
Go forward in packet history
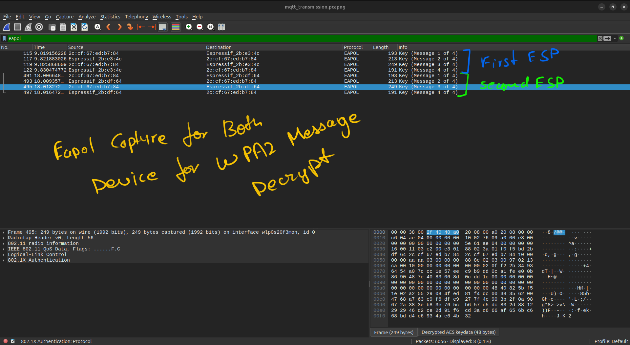(x=119, y=27)
